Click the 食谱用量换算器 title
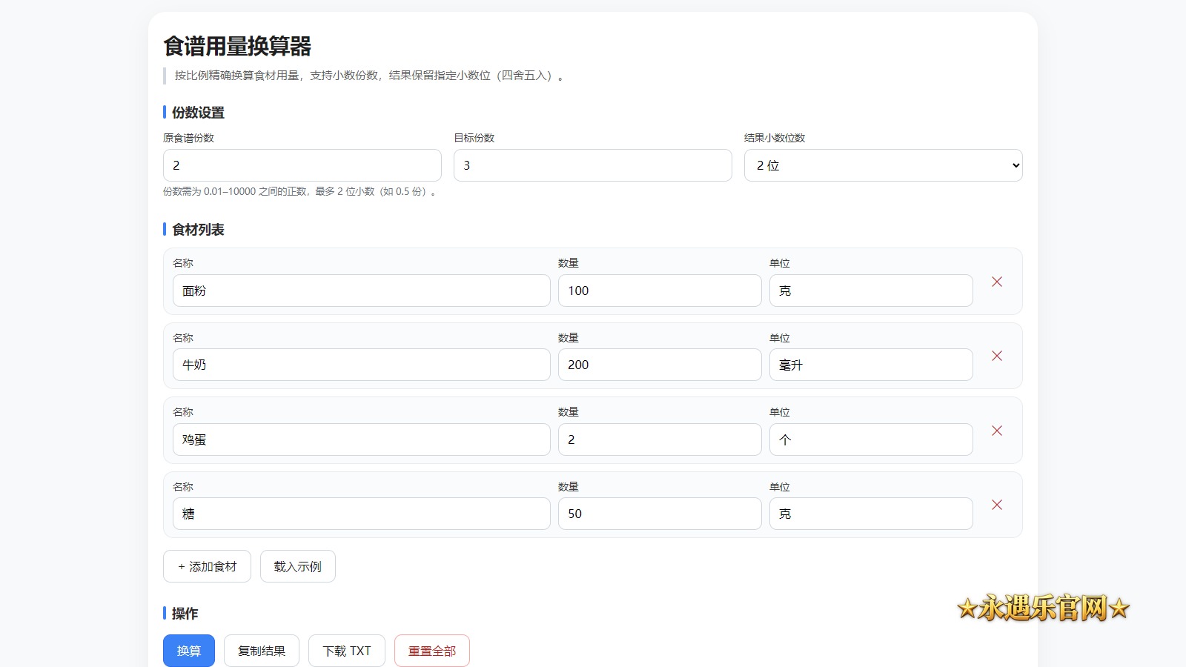Screen dimensions: 1186x667 point(237,46)
